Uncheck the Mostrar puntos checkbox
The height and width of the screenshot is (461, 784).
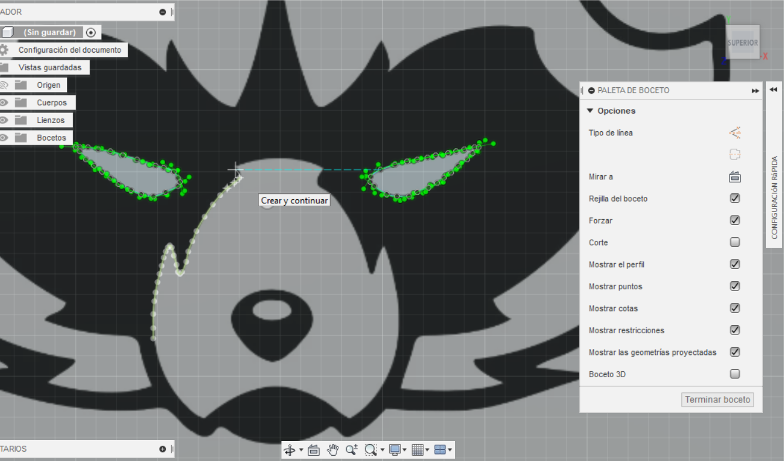click(x=735, y=286)
